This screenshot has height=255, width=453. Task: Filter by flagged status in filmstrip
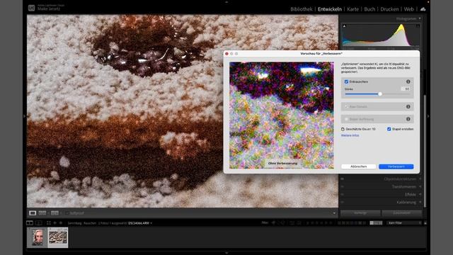pos(274,223)
